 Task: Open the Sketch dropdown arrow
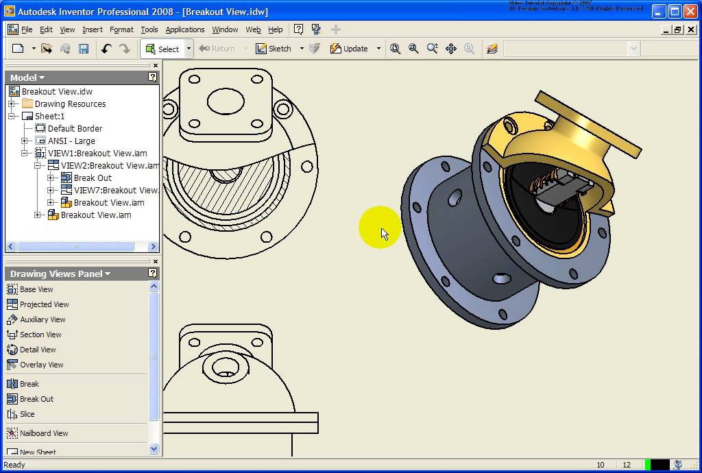(302, 49)
